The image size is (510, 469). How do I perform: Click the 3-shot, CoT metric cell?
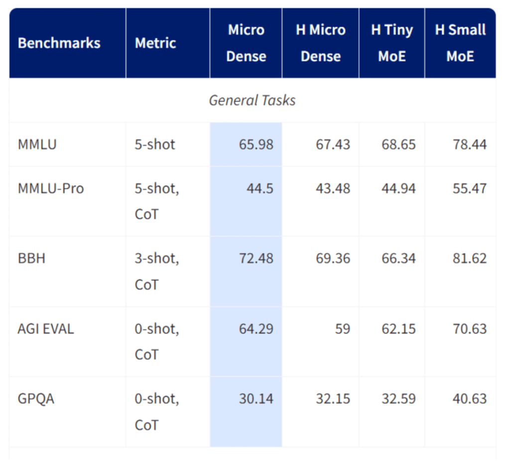[x=156, y=271]
